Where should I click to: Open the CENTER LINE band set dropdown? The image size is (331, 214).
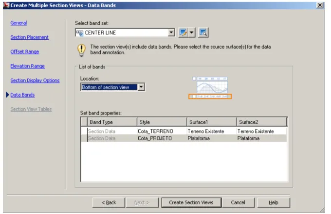[171, 33]
